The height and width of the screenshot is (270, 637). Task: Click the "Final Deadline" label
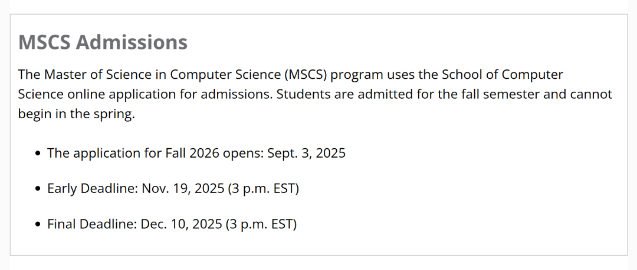(91, 225)
